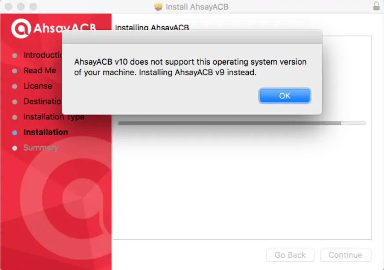
Task: Select the License step
Action: tap(38, 86)
